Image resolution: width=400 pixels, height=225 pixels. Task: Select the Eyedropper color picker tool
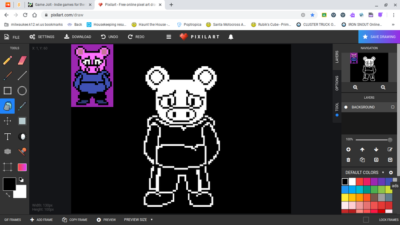point(22,106)
